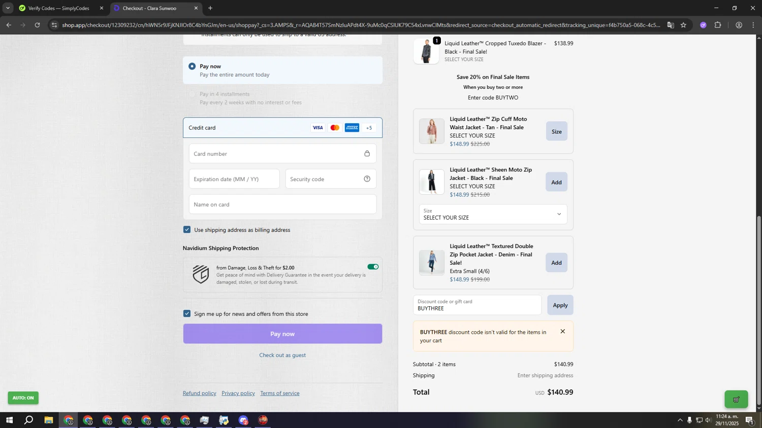Click the Name on card field
This screenshot has width=762, height=428.
click(282, 204)
